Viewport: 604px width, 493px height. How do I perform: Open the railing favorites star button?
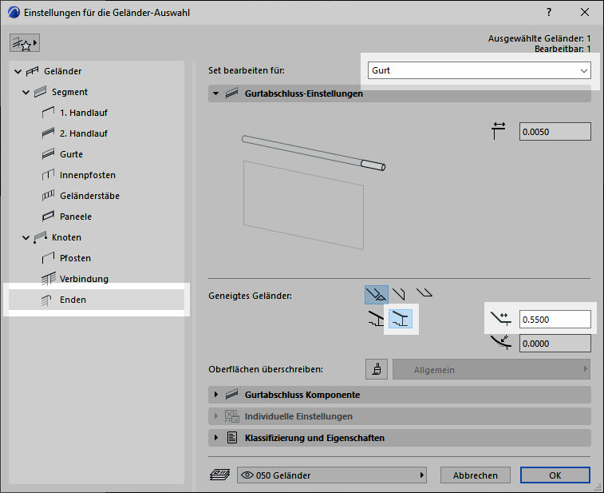[25, 42]
